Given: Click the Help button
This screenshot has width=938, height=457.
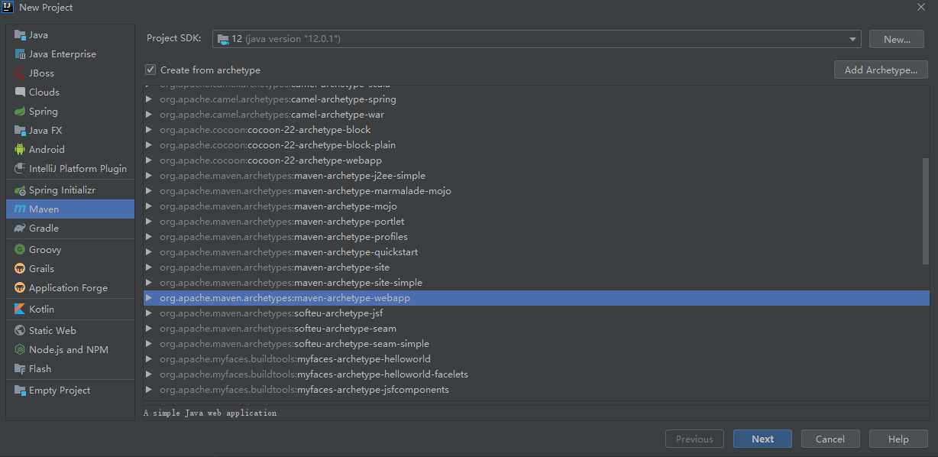Looking at the screenshot, I should [x=898, y=439].
